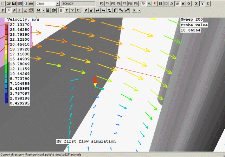Click the open file folder icon
Image resolution: width=225 pixels, height=157 pixels.
(8, 3)
